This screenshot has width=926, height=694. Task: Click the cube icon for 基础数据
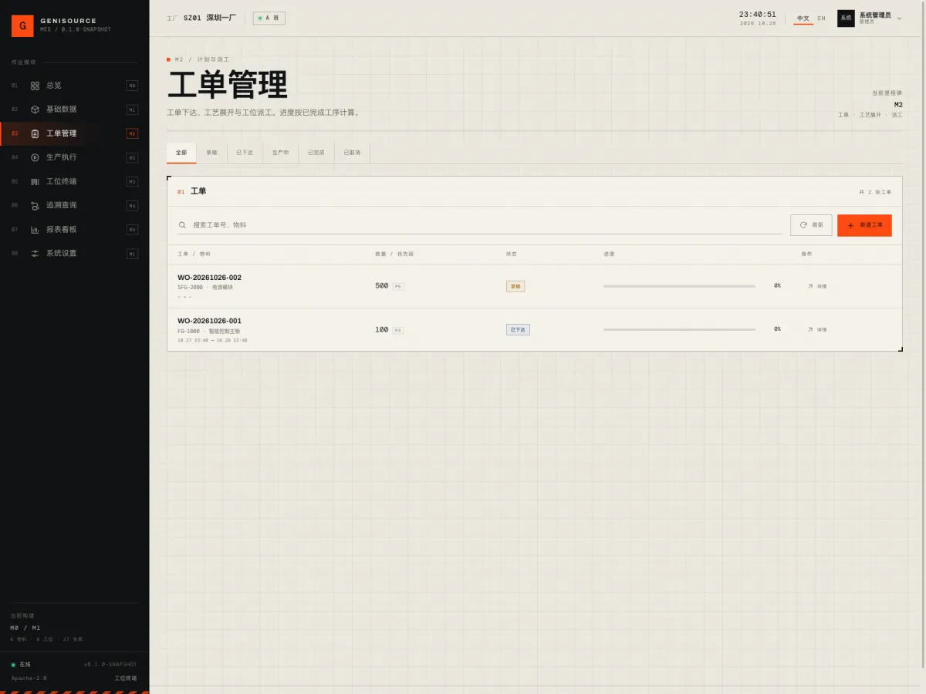point(35,109)
